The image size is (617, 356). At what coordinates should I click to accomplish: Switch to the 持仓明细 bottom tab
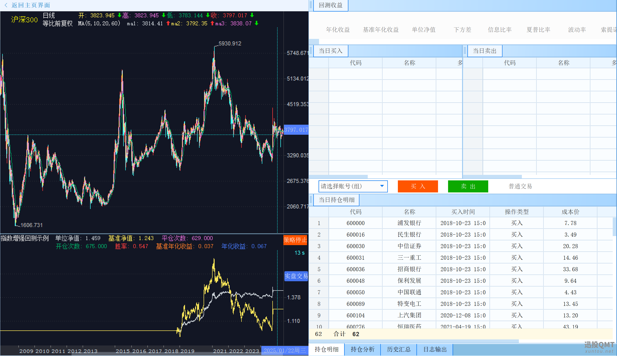tap(327, 349)
